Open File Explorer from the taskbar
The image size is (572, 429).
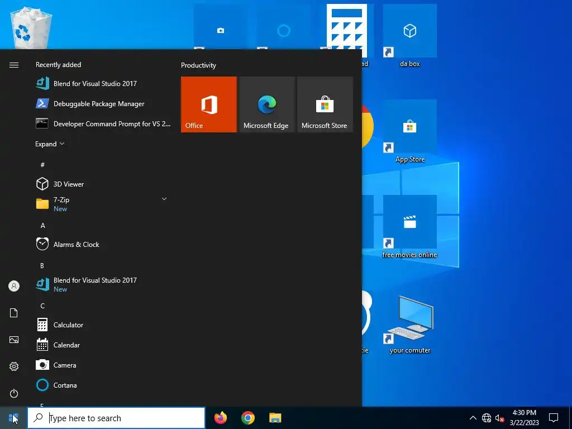click(275, 418)
